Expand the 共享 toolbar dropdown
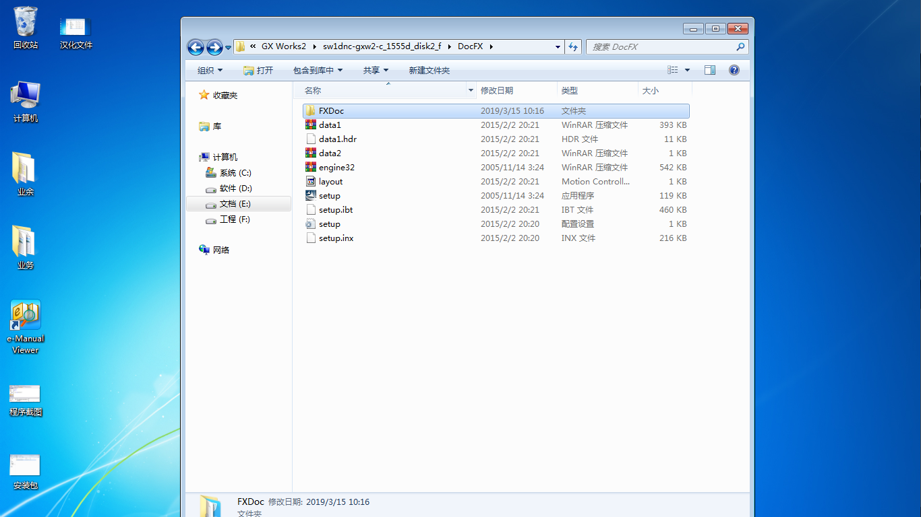This screenshot has height=517, width=921. 376,70
